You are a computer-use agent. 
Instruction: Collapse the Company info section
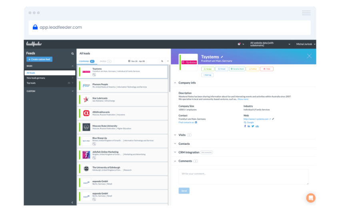pos(175,83)
